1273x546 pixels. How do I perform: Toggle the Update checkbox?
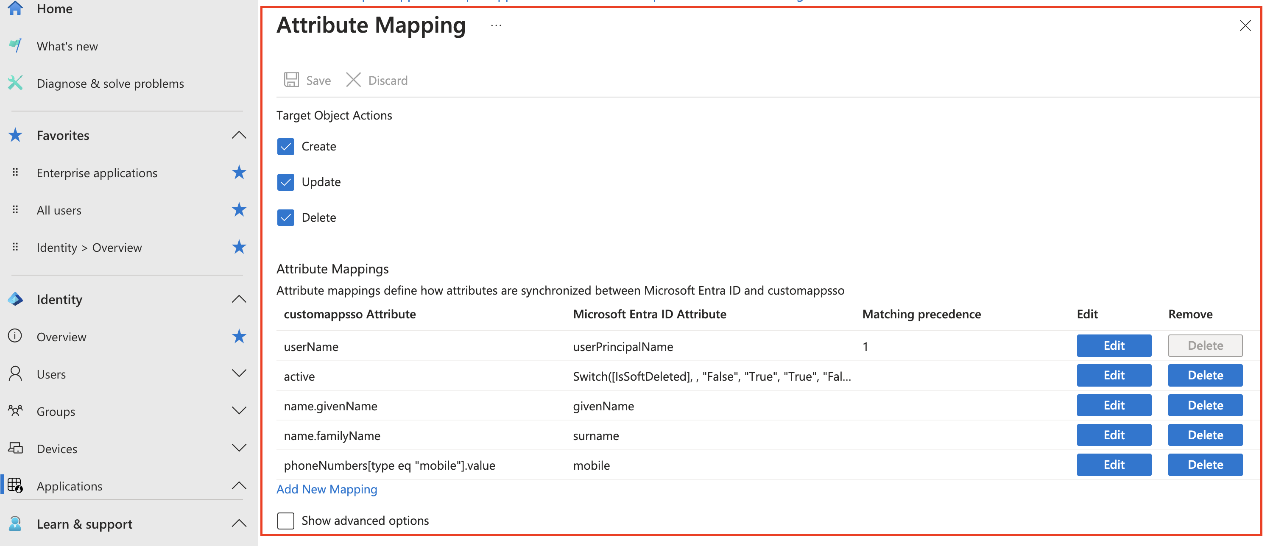[x=286, y=182]
